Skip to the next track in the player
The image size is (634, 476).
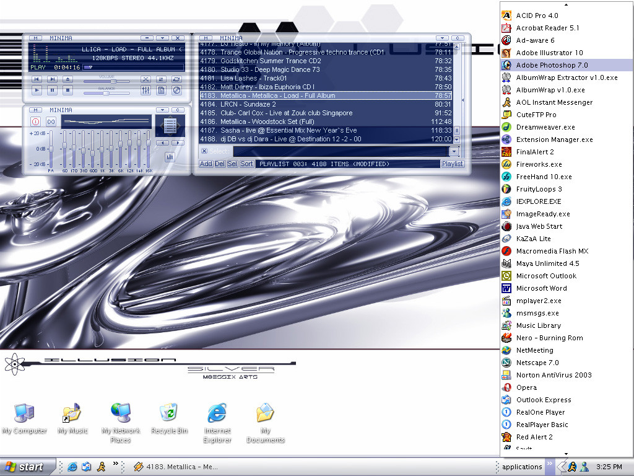(x=52, y=79)
